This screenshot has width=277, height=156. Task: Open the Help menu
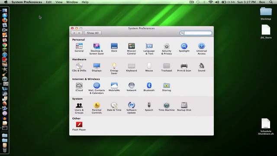pos(85,2)
